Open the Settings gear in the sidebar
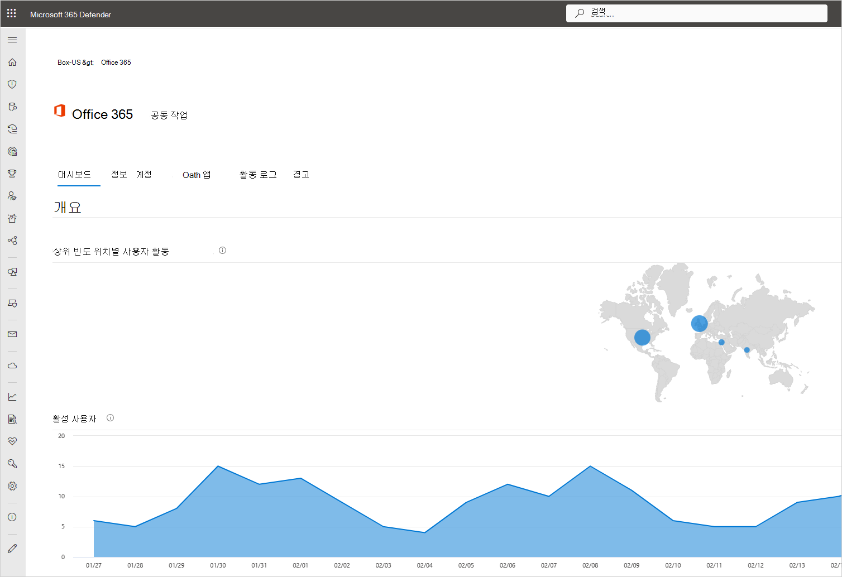 (x=12, y=486)
